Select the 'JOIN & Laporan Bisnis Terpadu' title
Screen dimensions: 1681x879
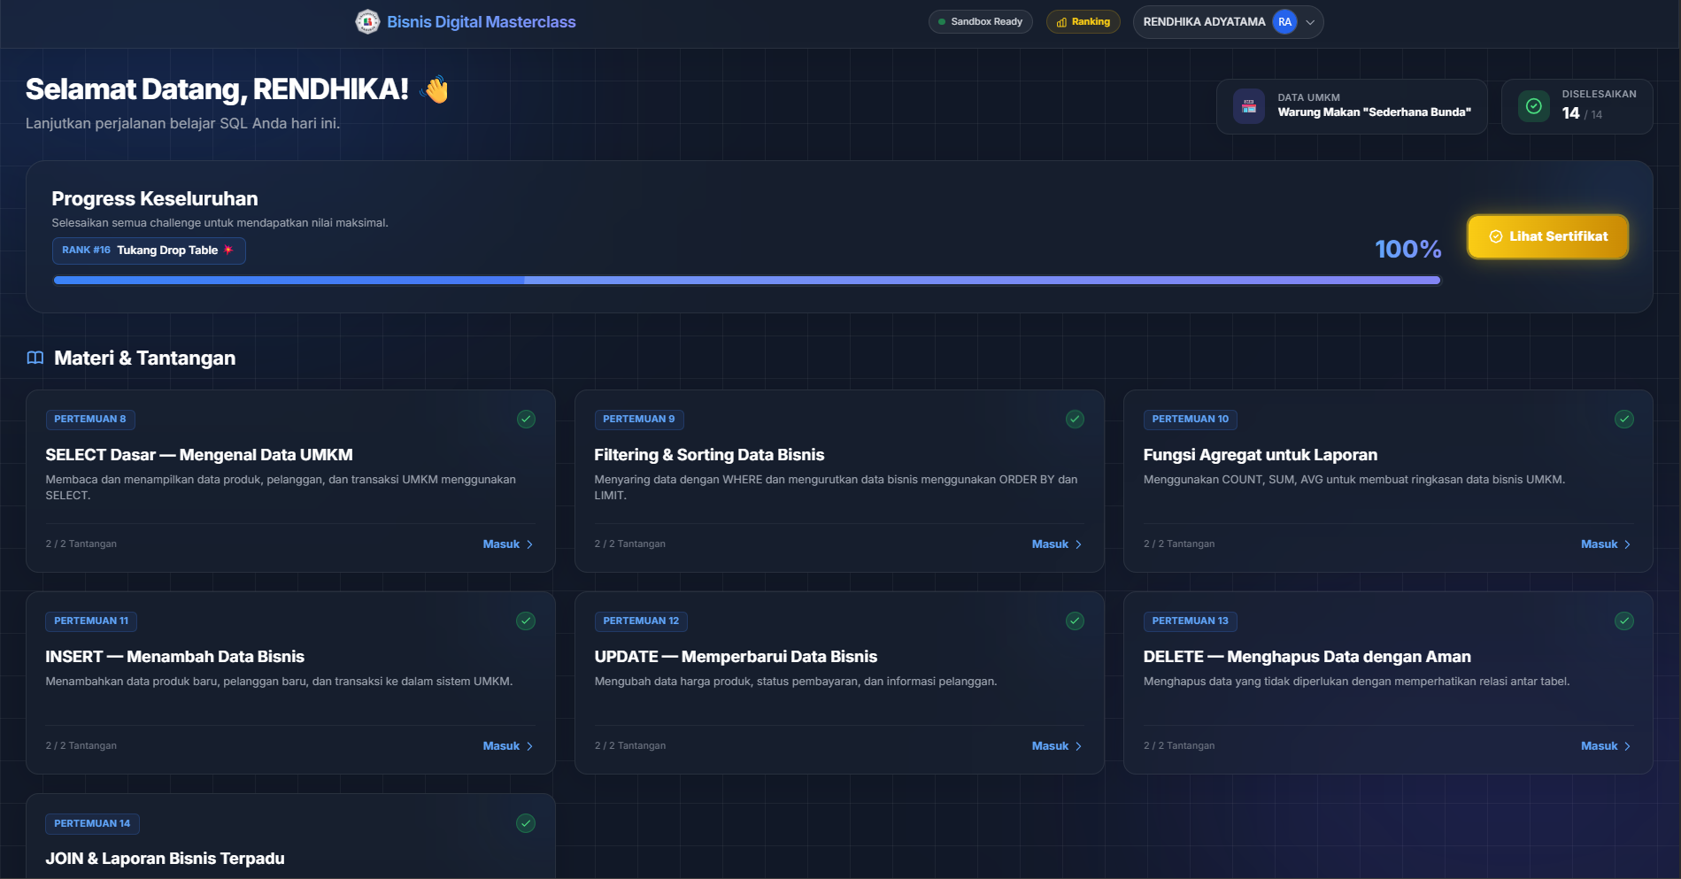coord(166,859)
